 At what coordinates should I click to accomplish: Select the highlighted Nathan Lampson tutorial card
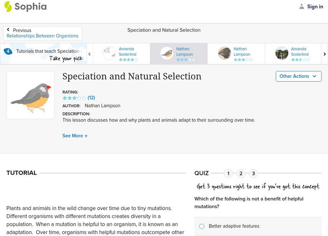tap(178, 54)
